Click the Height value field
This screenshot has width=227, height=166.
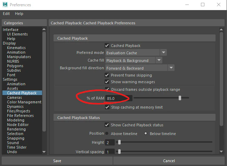point(110,142)
